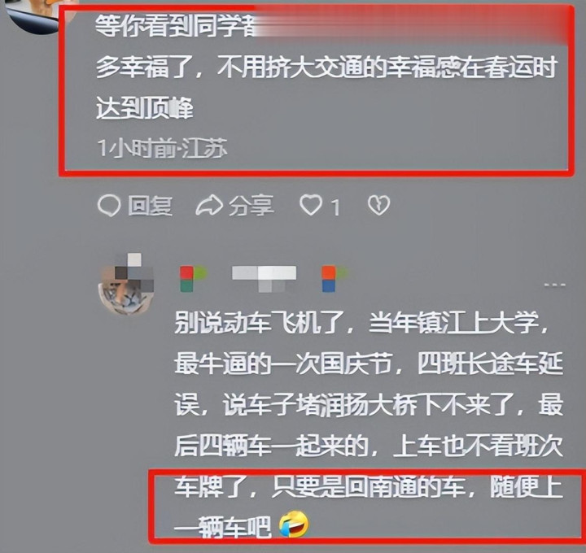The width and height of the screenshot is (586, 553).
Task: Open the three-dot more options on the reply
Action: [x=554, y=285]
